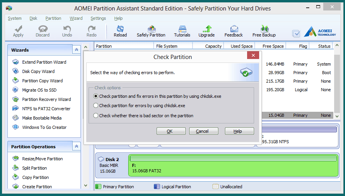Collapse the Partition Operations panel
345x196 pixels.
[77, 146]
